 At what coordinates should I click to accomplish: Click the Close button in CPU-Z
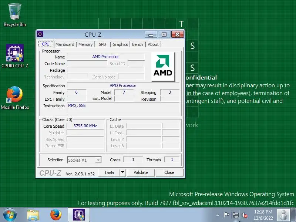click(x=169, y=172)
